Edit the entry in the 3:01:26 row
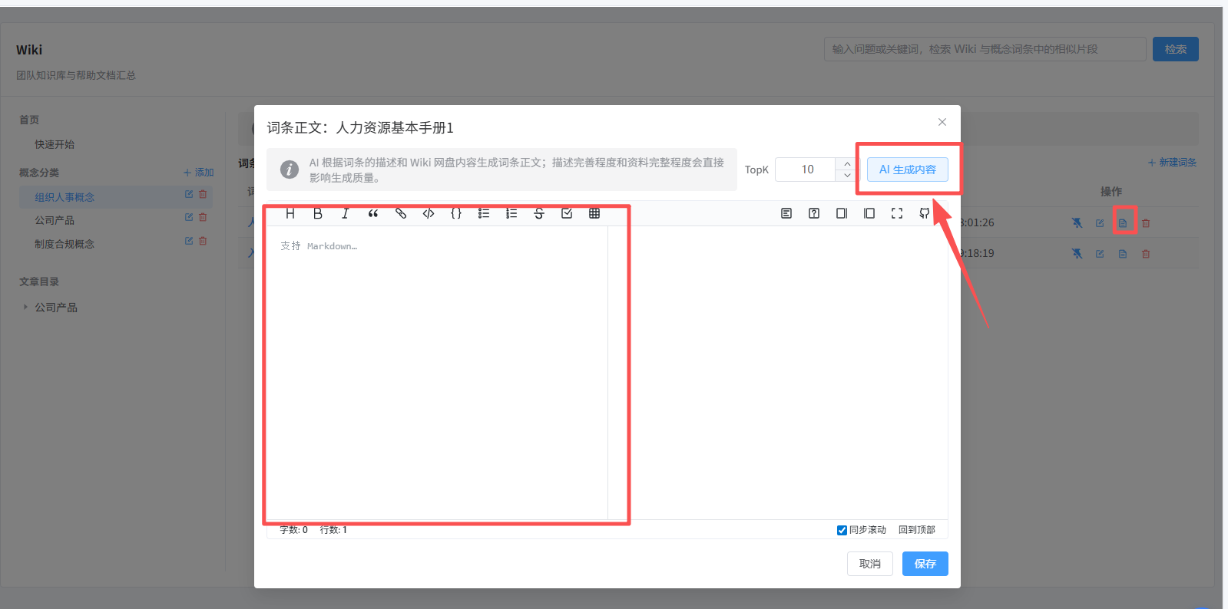Screen dimensions: 1228x609 (1100, 223)
